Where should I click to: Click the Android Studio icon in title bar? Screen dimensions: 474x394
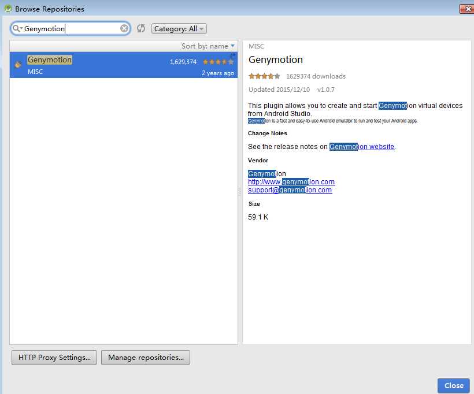click(8, 9)
